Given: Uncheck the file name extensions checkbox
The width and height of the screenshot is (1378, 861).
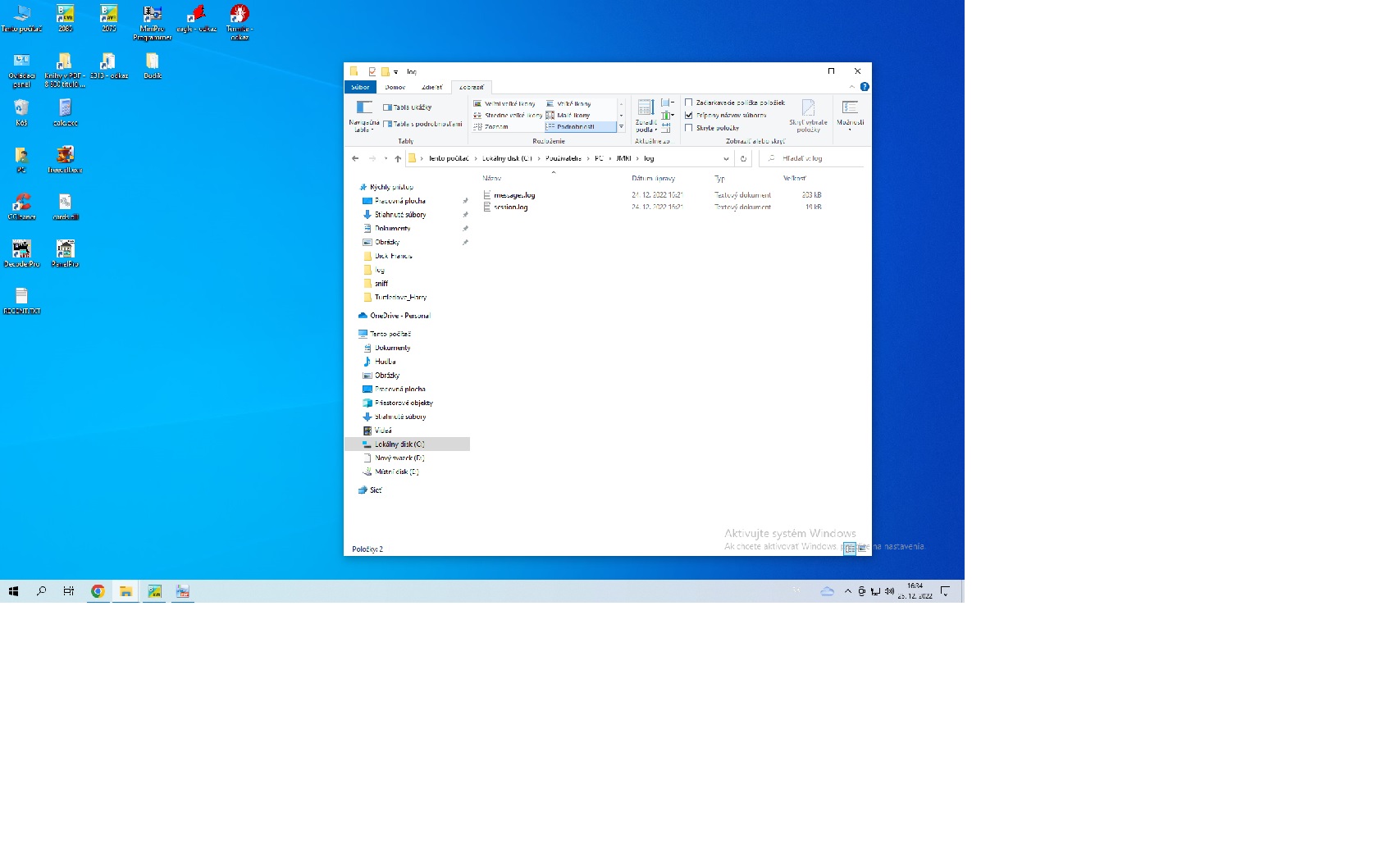Looking at the screenshot, I should [x=689, y=116].
